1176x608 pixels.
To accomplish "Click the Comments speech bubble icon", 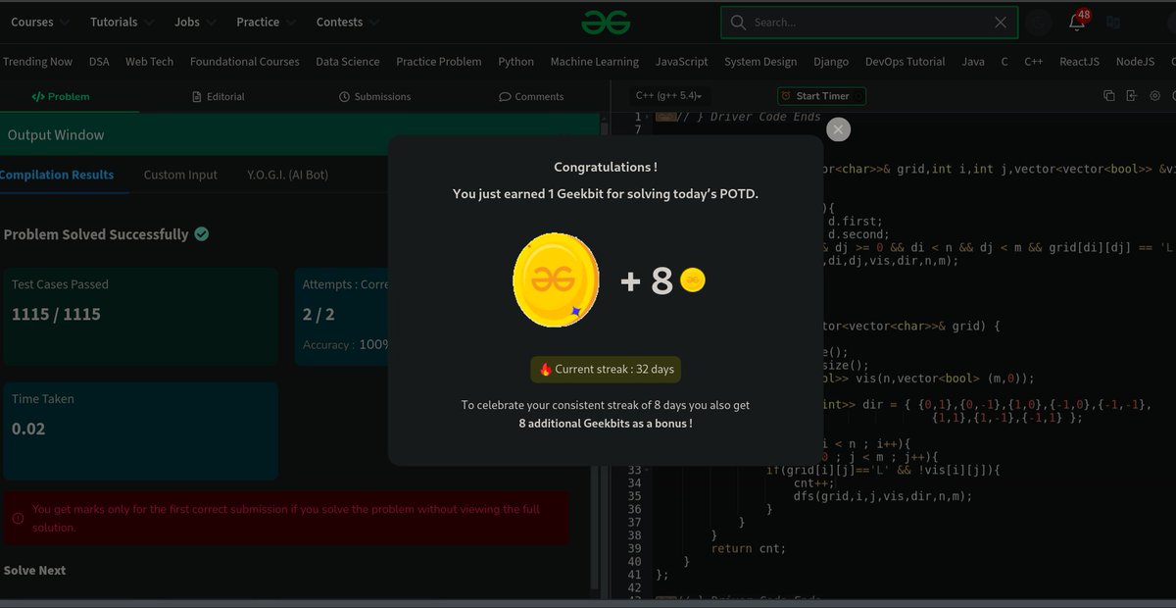I will (505, 97).
